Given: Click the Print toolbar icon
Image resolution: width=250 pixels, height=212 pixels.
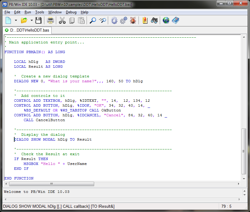Looking at the screenshot, I should tap(50, 20).
